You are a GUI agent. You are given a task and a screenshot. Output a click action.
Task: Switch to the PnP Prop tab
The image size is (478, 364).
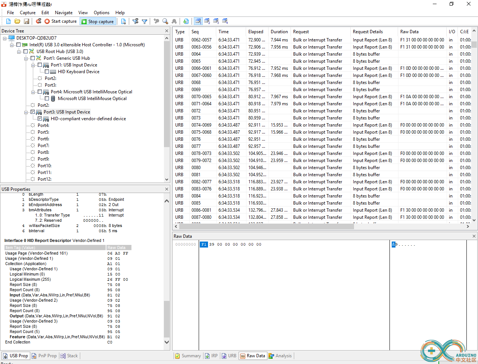tap(44, 356)
